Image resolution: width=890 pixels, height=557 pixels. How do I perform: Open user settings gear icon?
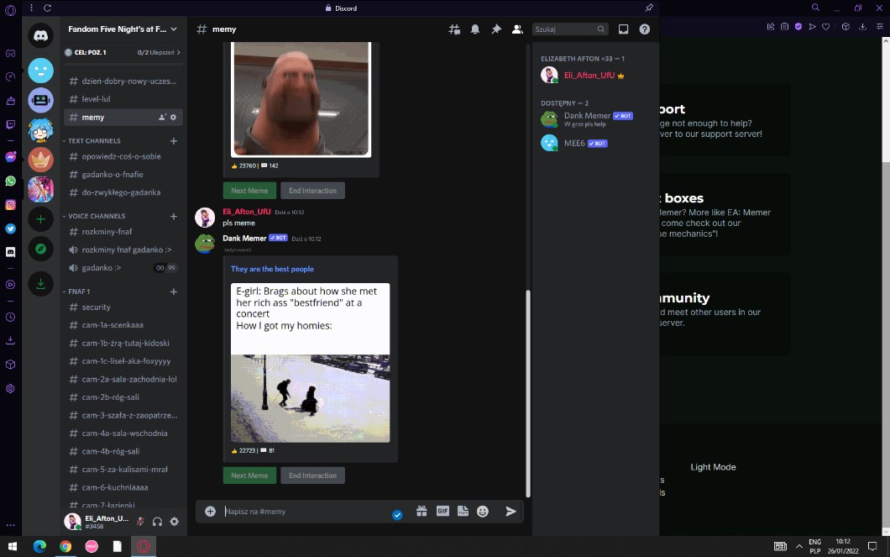coord(174,522)
